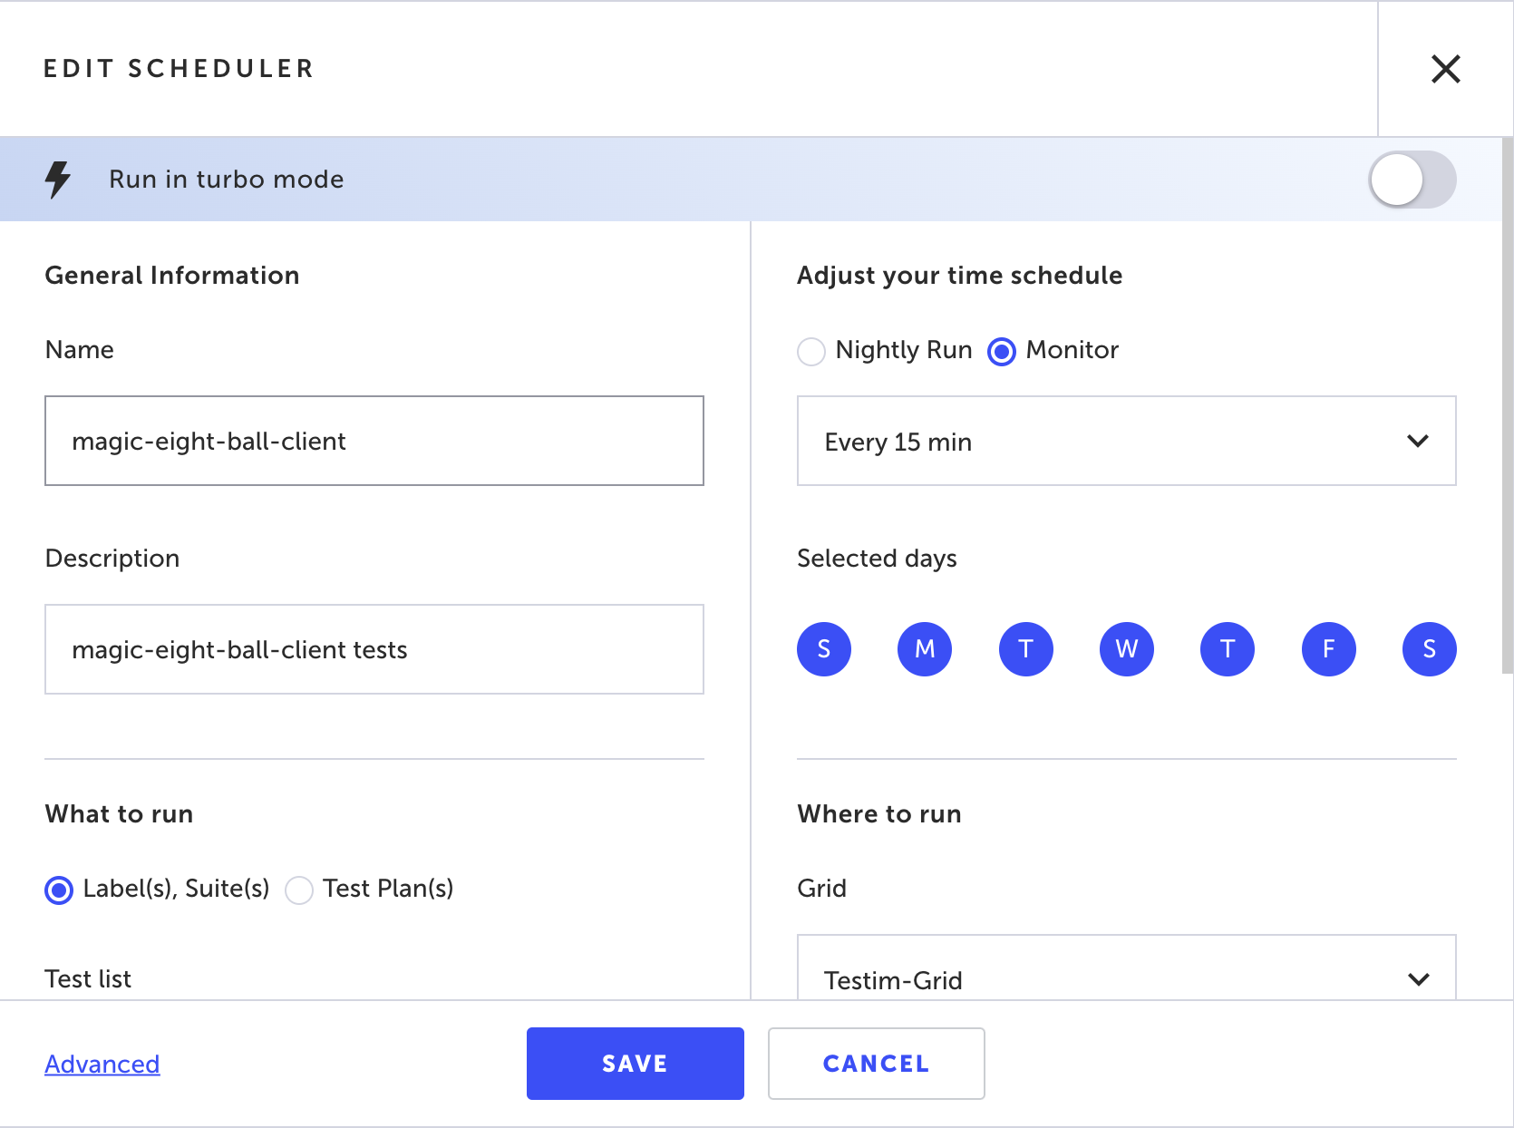Choose the Test Plan(s) radio option
Screen dimensions: 1514x1128
299,890
